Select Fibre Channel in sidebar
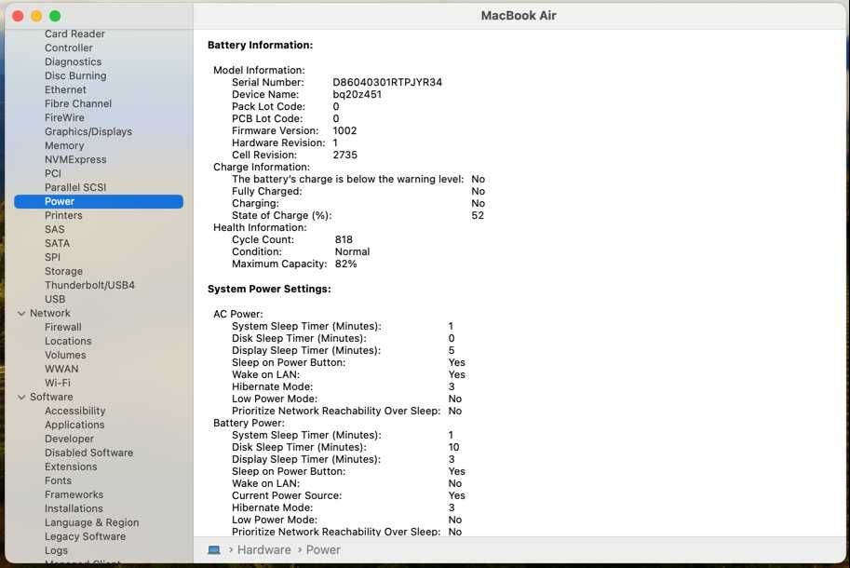This screenshot has height=568, width=850. click(78, 103)
